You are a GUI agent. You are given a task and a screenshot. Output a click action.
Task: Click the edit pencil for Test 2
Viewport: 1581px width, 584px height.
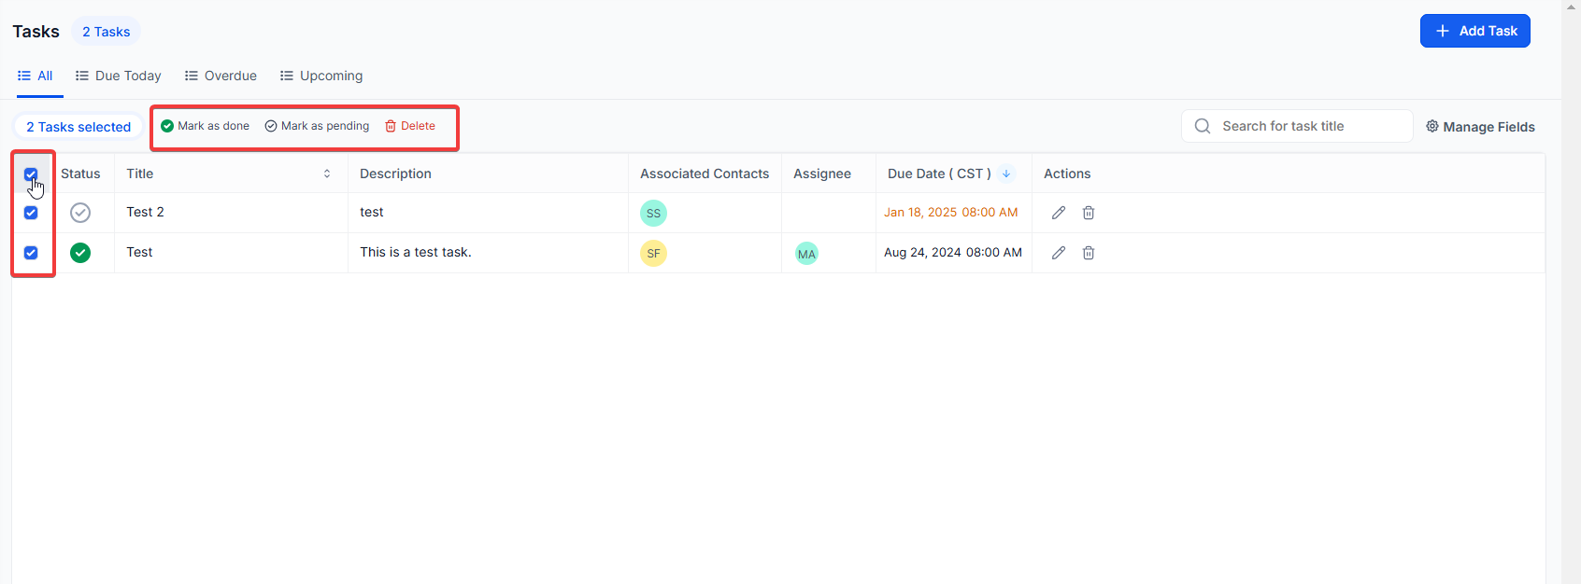(x=1058, y=213)
